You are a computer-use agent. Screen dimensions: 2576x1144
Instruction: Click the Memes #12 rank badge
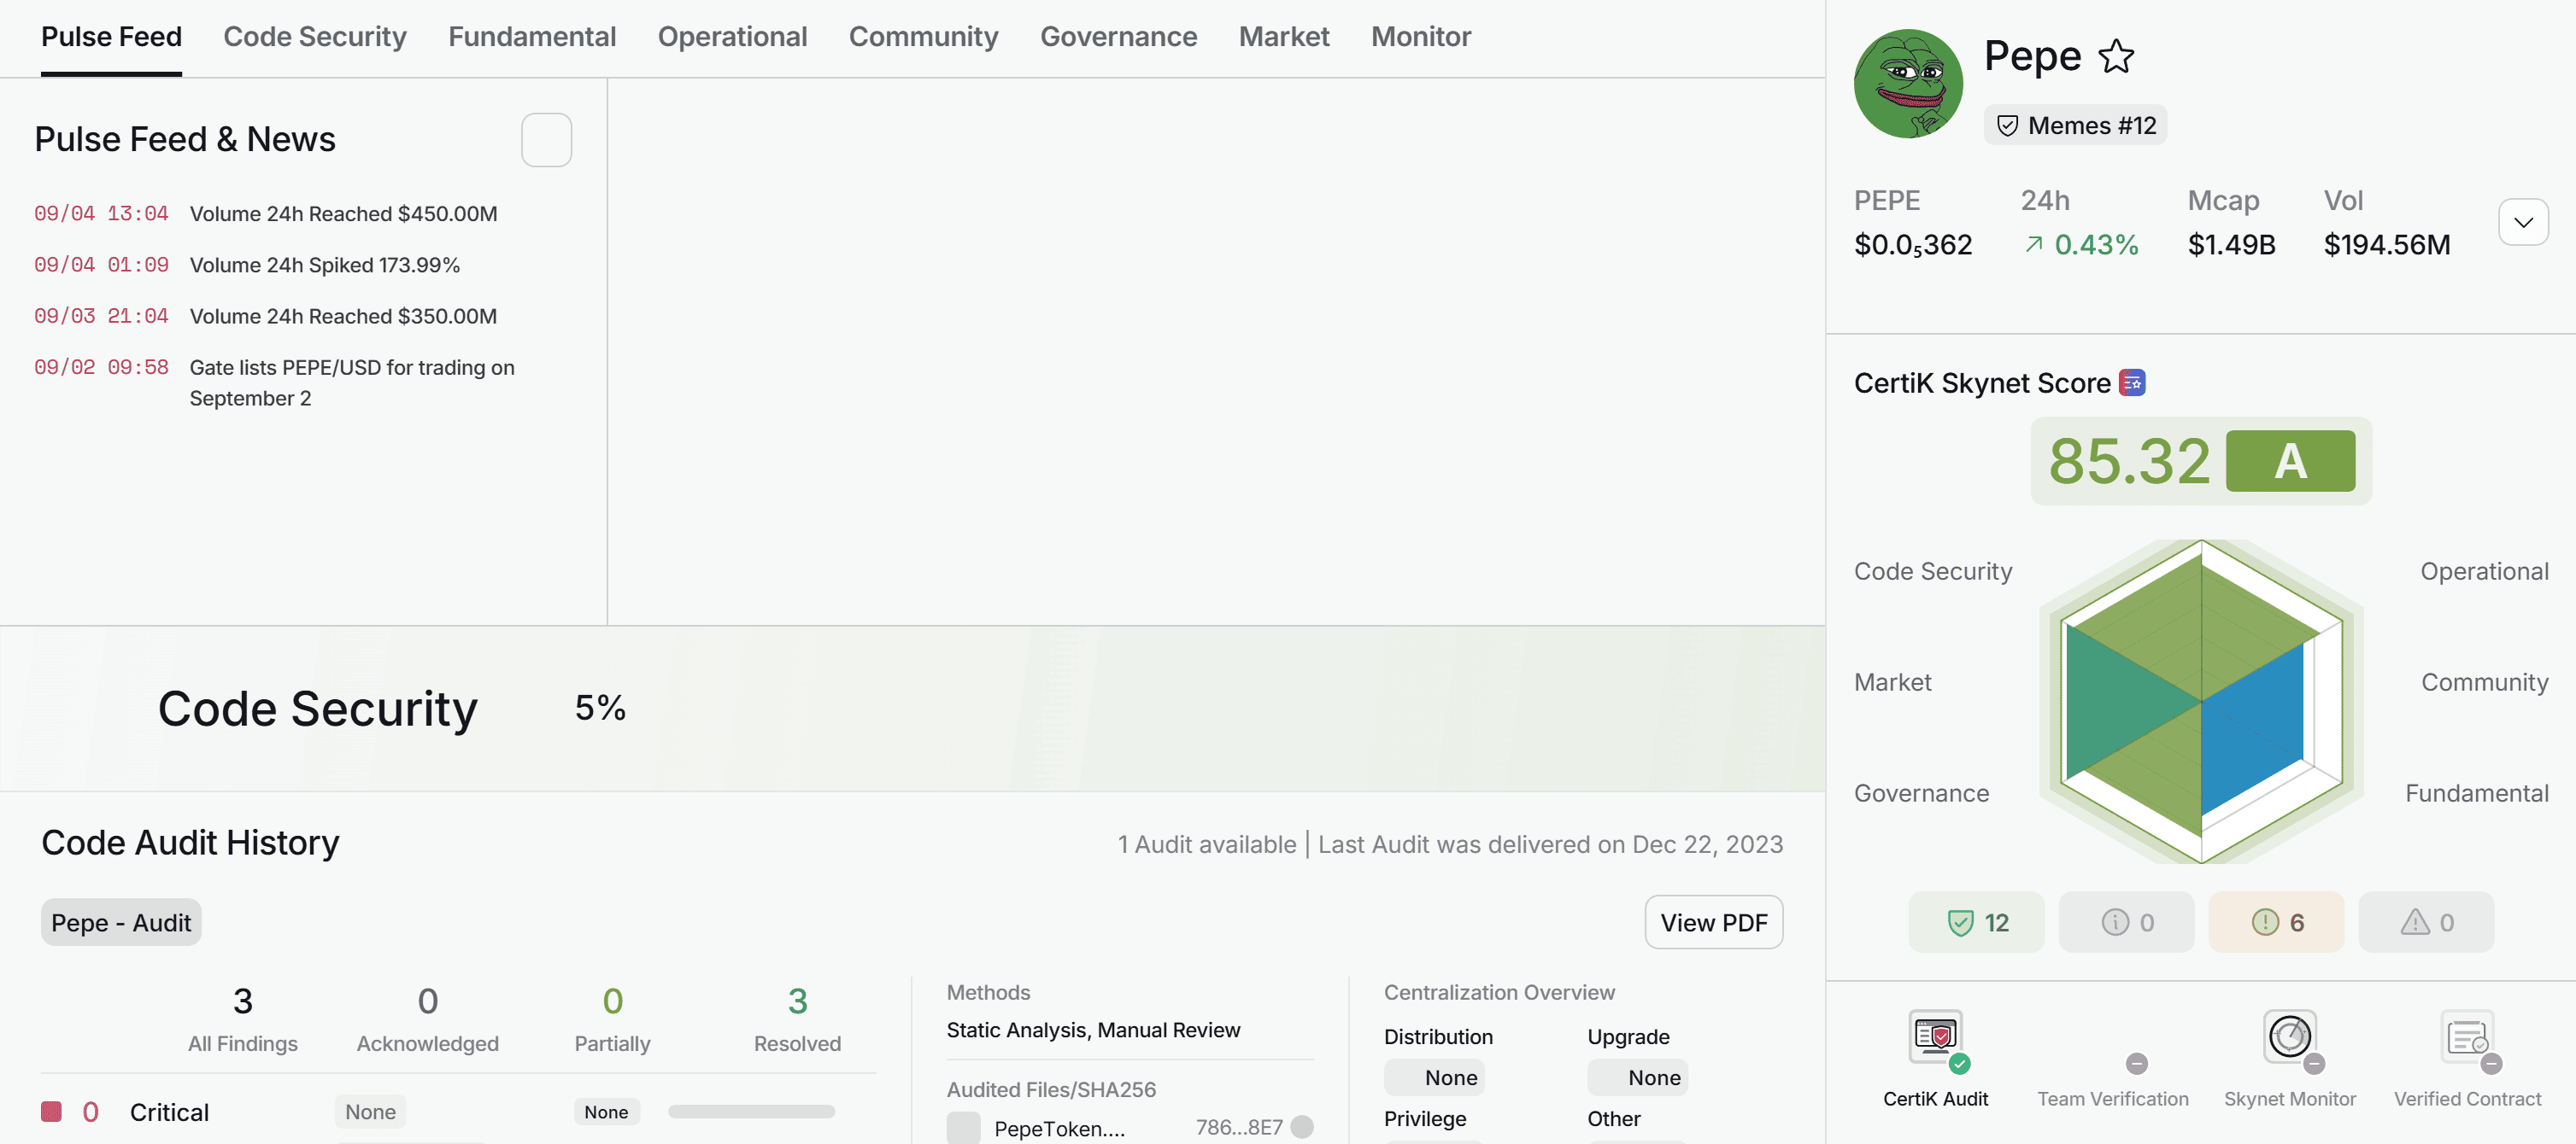pos(2076,125)
